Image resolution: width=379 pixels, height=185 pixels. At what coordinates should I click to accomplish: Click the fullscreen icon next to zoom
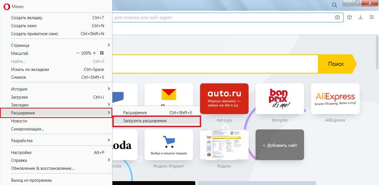pyautogui.click(x=102, y=53)
